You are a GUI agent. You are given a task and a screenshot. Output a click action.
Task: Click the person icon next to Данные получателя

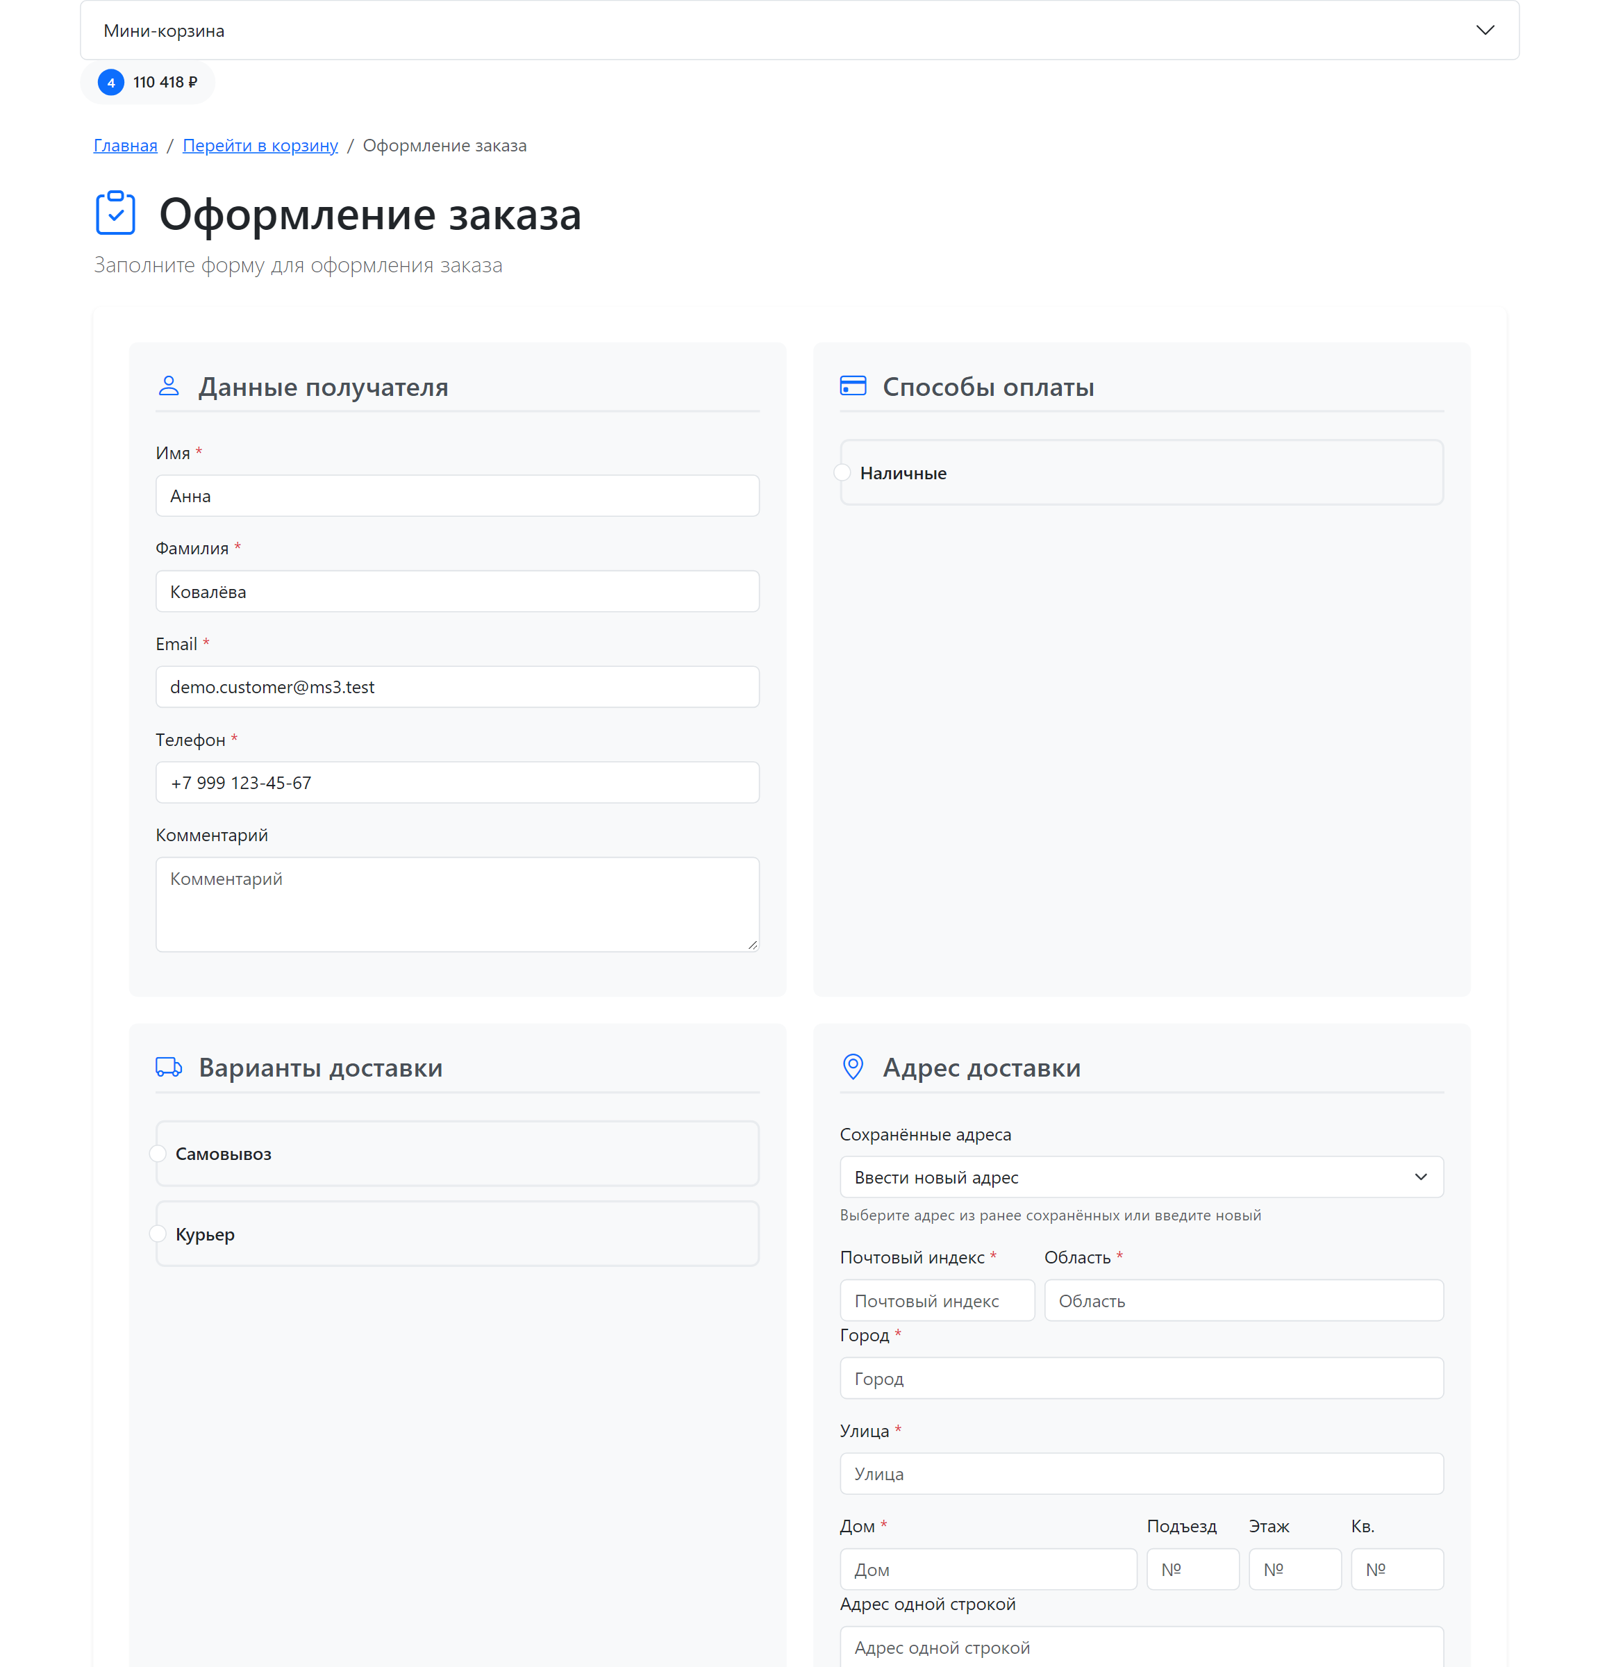tap(169, 386)
